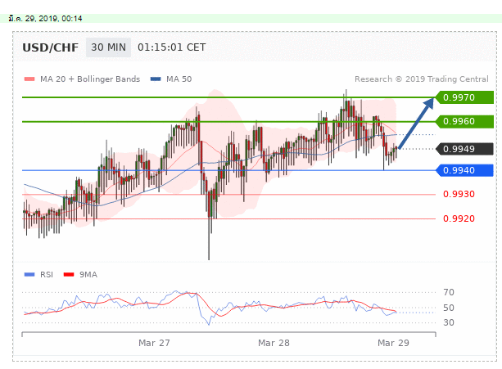
Task: Click the date header 29, 2019, 00:14
Action: 46,19
